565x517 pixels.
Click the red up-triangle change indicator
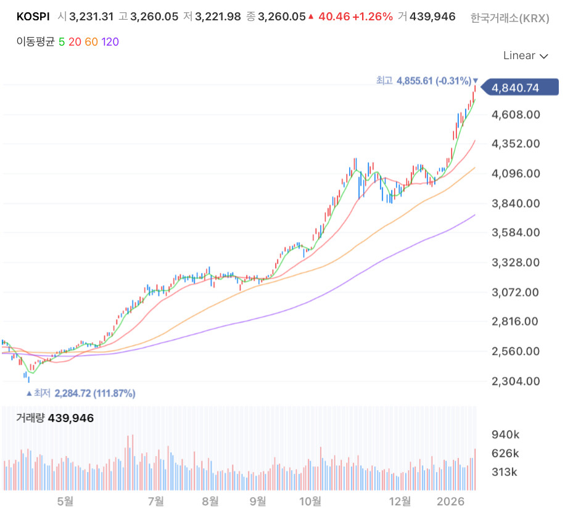click(x=311, y=17)
